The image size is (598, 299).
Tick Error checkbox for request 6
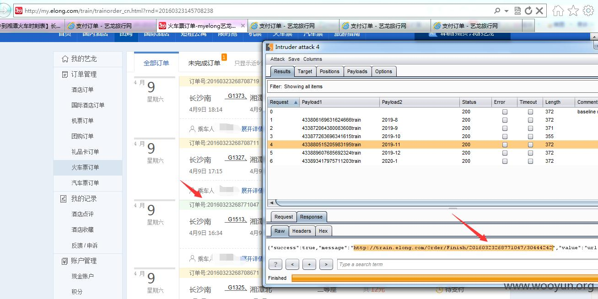pos(505,161)
